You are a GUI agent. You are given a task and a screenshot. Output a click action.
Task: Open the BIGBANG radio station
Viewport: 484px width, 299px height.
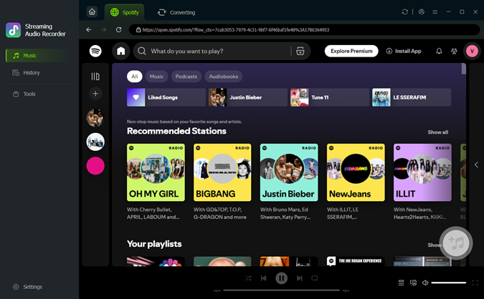tap(222, 172)
